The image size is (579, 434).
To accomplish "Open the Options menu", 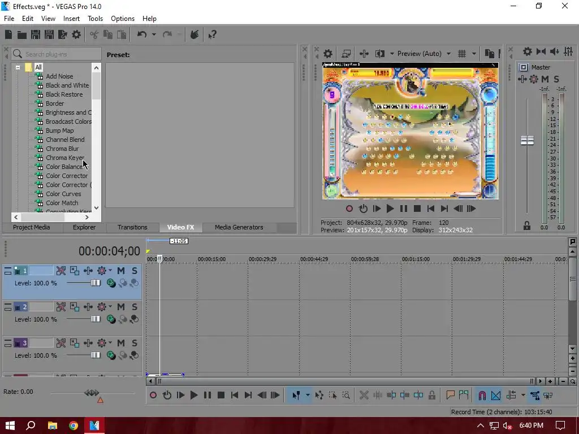I will 123,19.
